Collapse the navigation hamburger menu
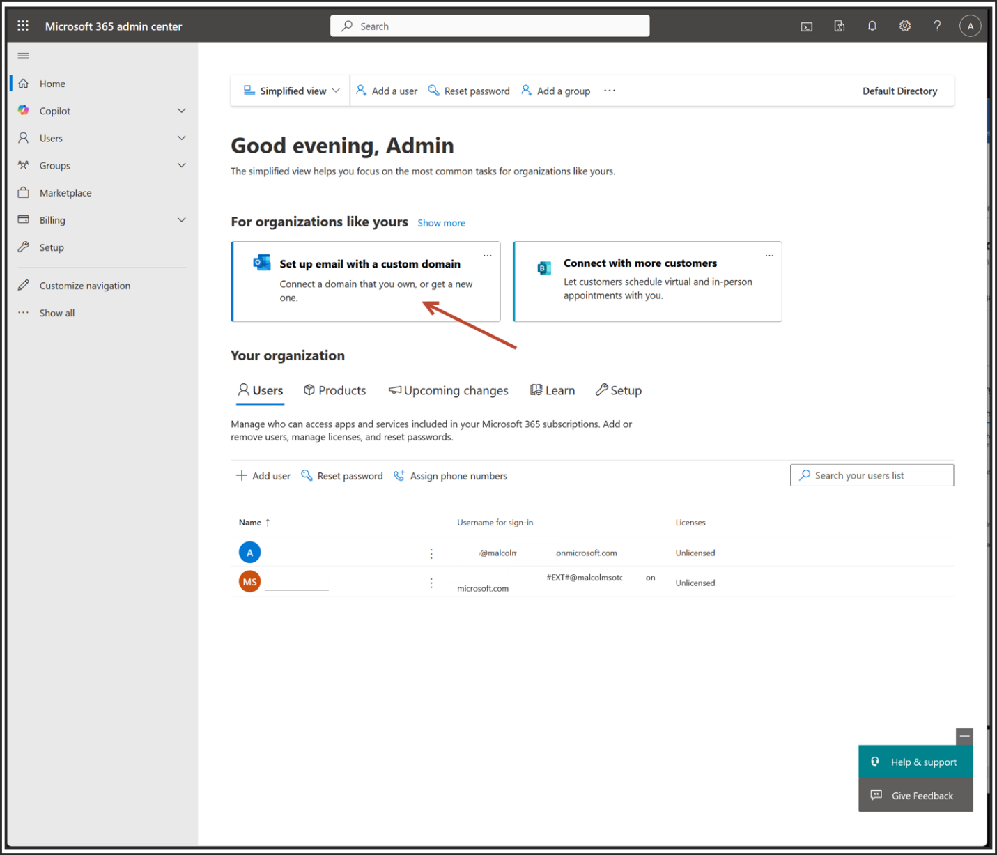Viewport: 997px width, 855px height. coord(23,56)
